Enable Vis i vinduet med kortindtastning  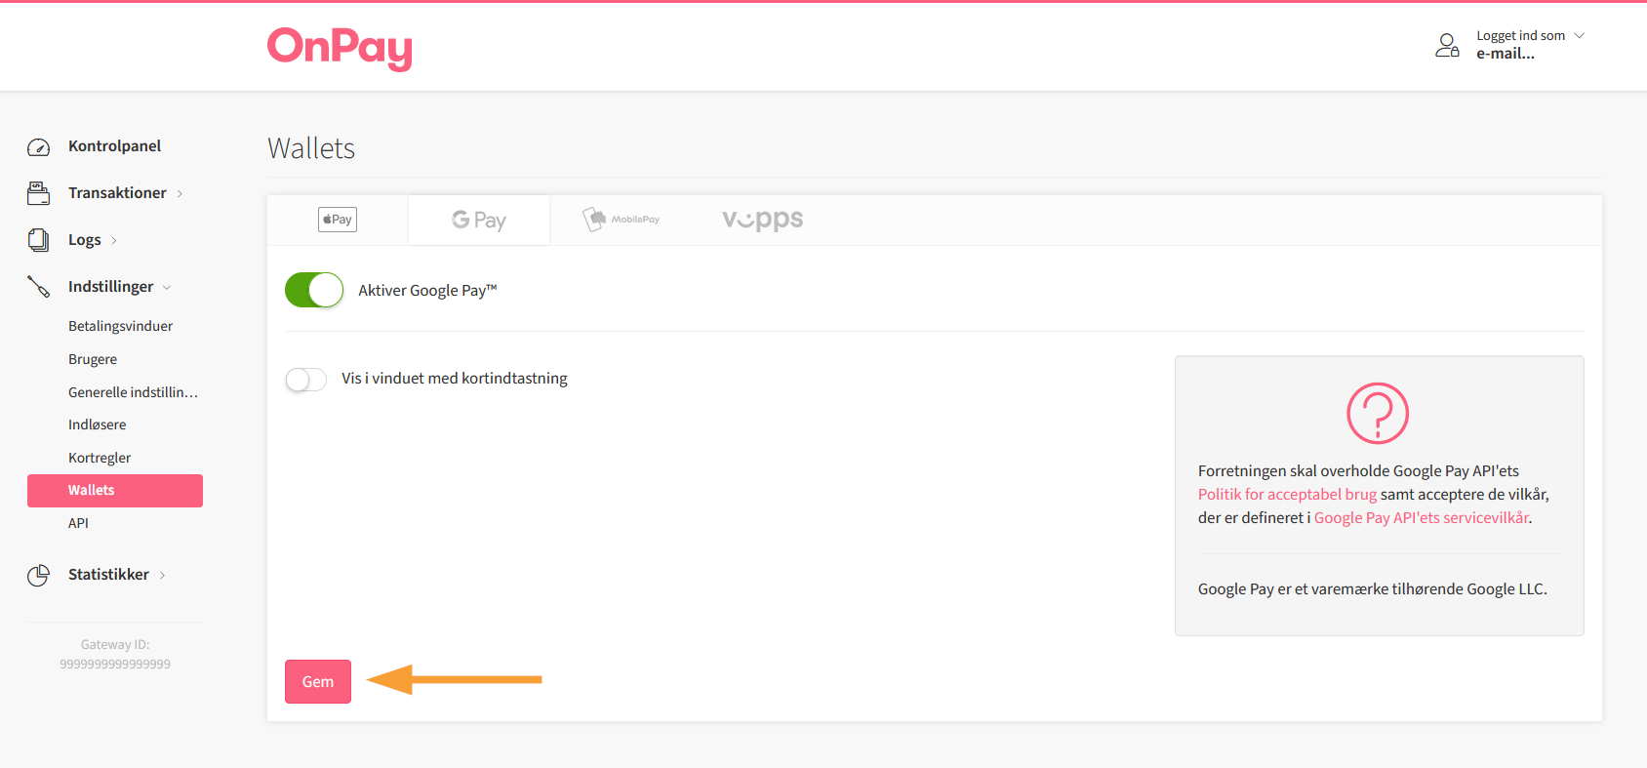pos(306,379)
